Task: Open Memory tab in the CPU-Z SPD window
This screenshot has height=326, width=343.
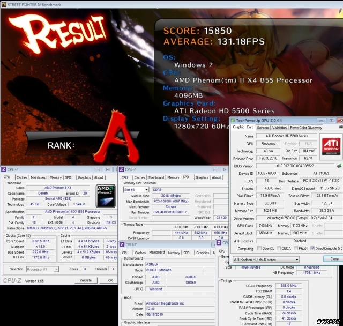Action: [x=173, y=177]
